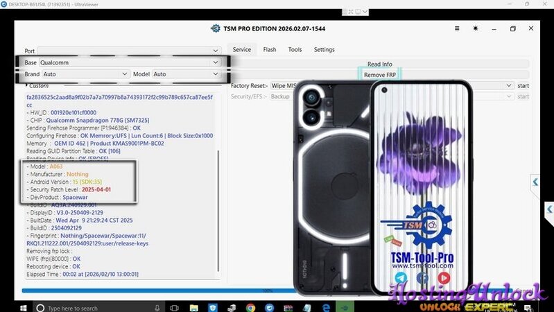Open the Settings tab

click(x=324, y=50)
